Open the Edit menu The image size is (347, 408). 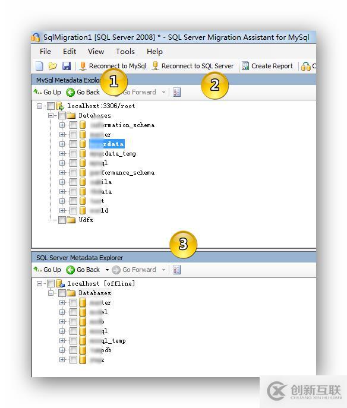click(70, 52)
